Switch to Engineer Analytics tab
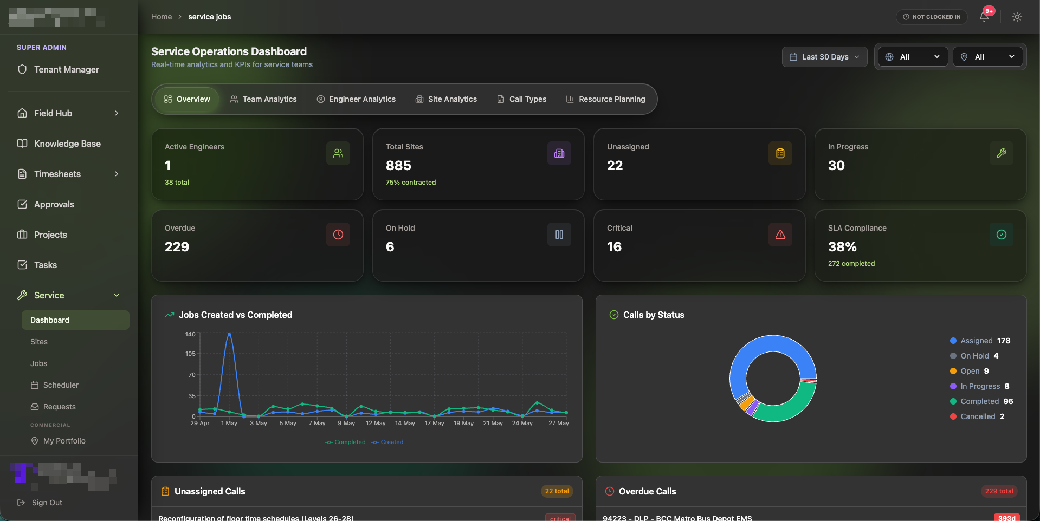Viewport: 1040px width, 521px height. coord(356,99)
